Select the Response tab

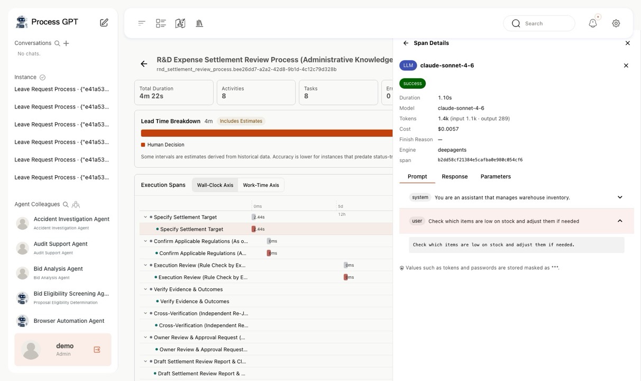(455, 177)
